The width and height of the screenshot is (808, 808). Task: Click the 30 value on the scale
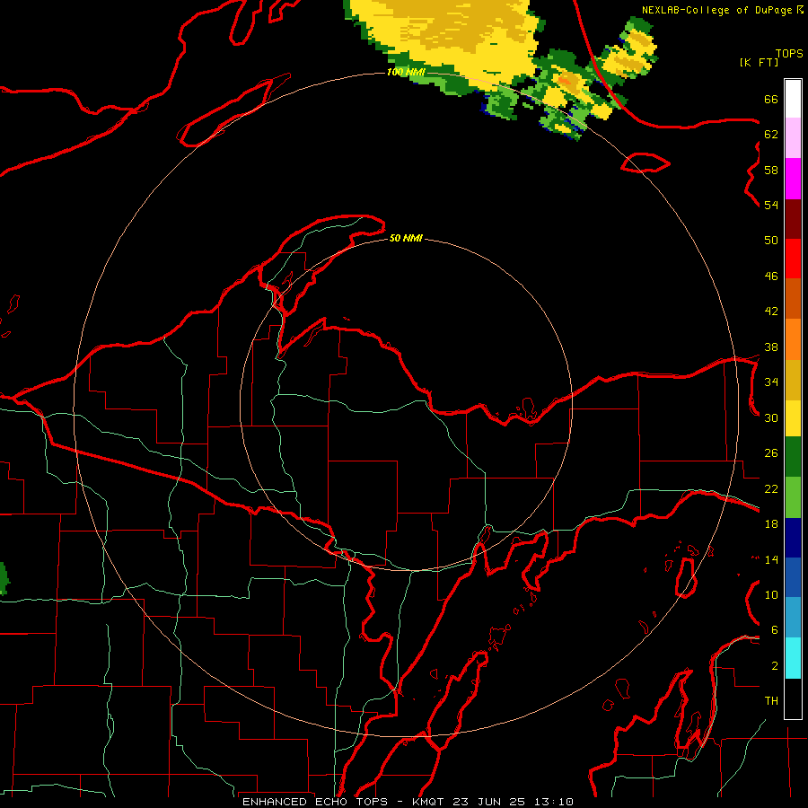(771, 417)
